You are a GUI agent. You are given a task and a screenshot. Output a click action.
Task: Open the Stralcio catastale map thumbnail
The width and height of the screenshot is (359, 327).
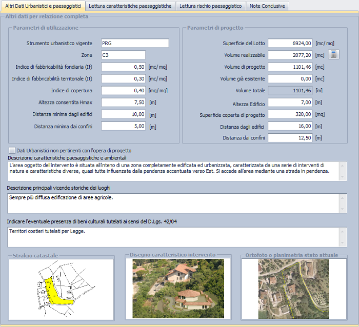point(61,289)
